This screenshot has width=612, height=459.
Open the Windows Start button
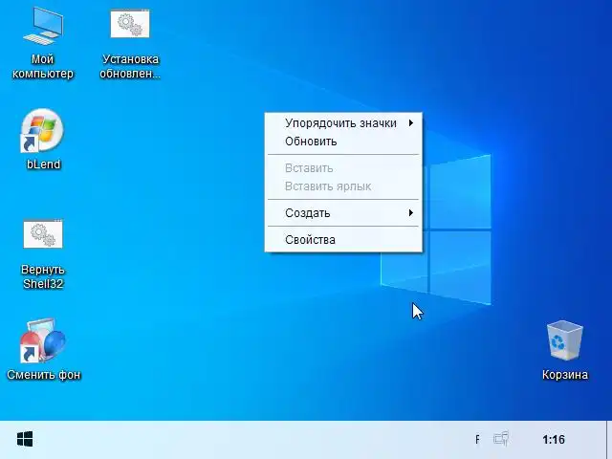25,440
